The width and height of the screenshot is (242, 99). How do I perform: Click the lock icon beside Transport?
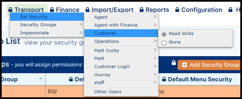point(10,10)
